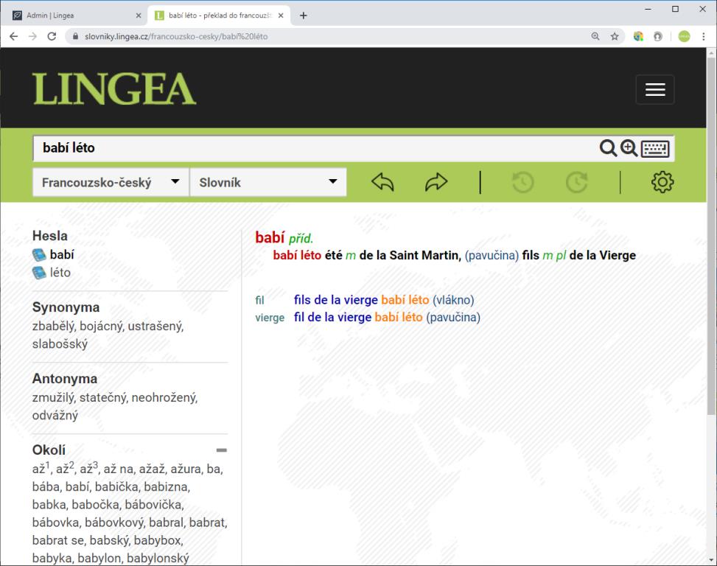The image size is (717, 566).
Task: Open a new browser tab
Action: (x=303, y=15)
